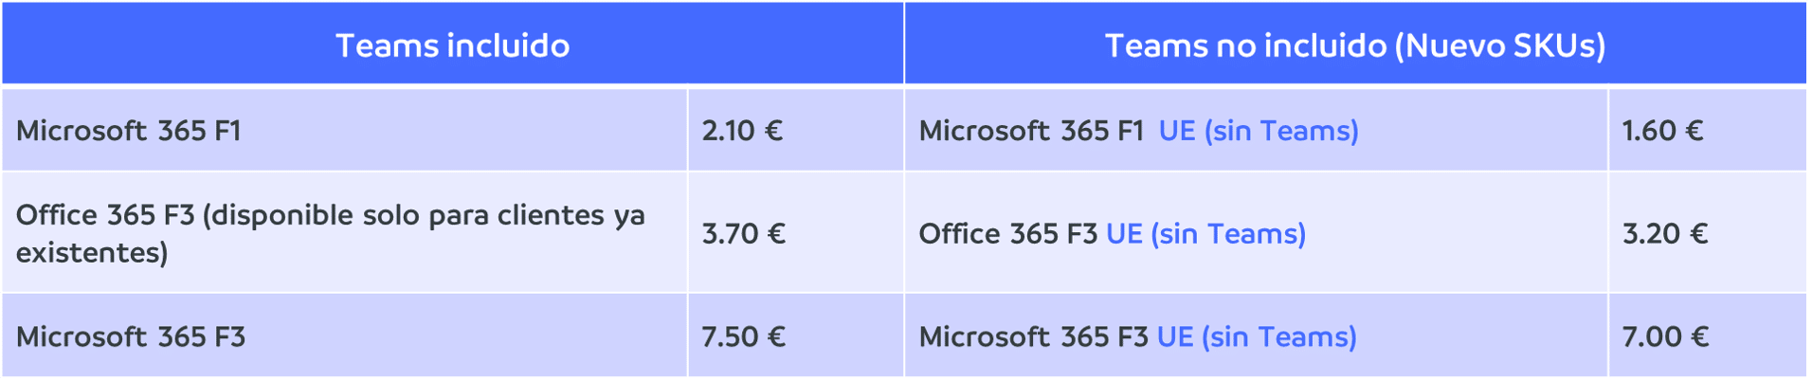Click the word 'existentes)' in the Office row
Screen dimensions: 1812x380
(x=92, y=253)
